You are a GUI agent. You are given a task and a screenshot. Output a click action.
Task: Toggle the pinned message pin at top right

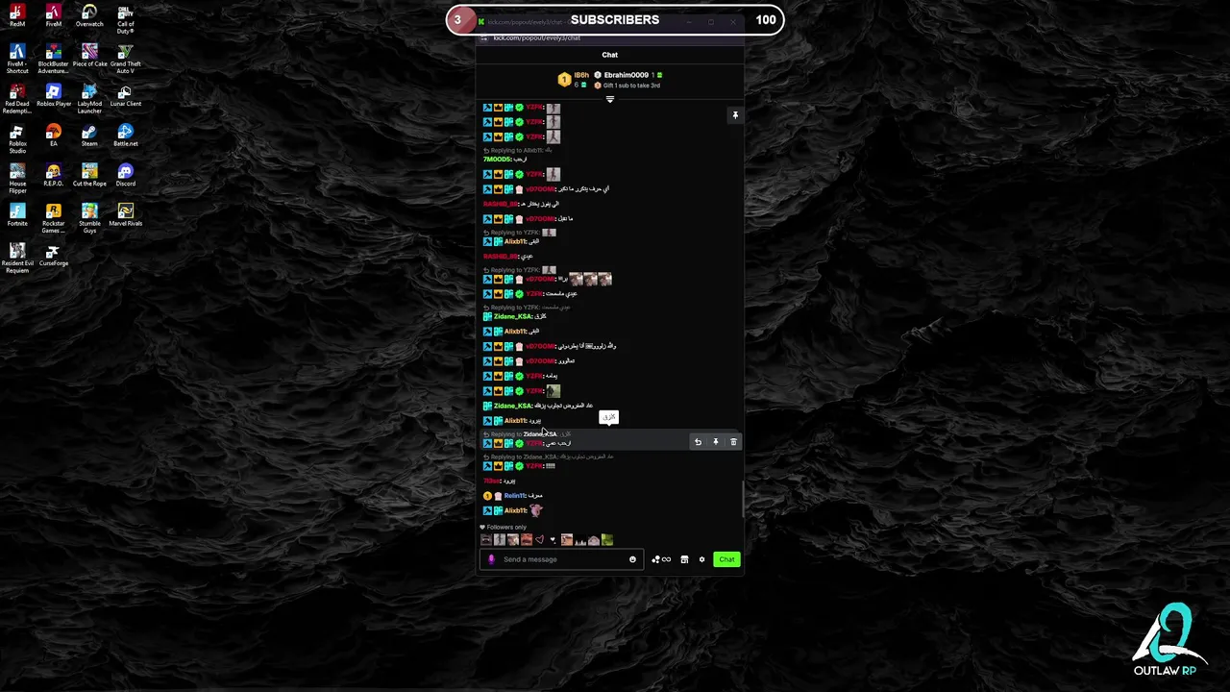[x=735, y=115]
